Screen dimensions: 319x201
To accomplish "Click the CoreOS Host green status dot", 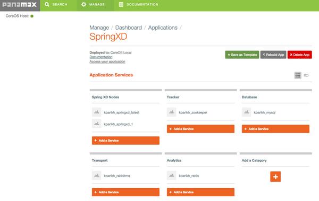I will pos(32,16).
